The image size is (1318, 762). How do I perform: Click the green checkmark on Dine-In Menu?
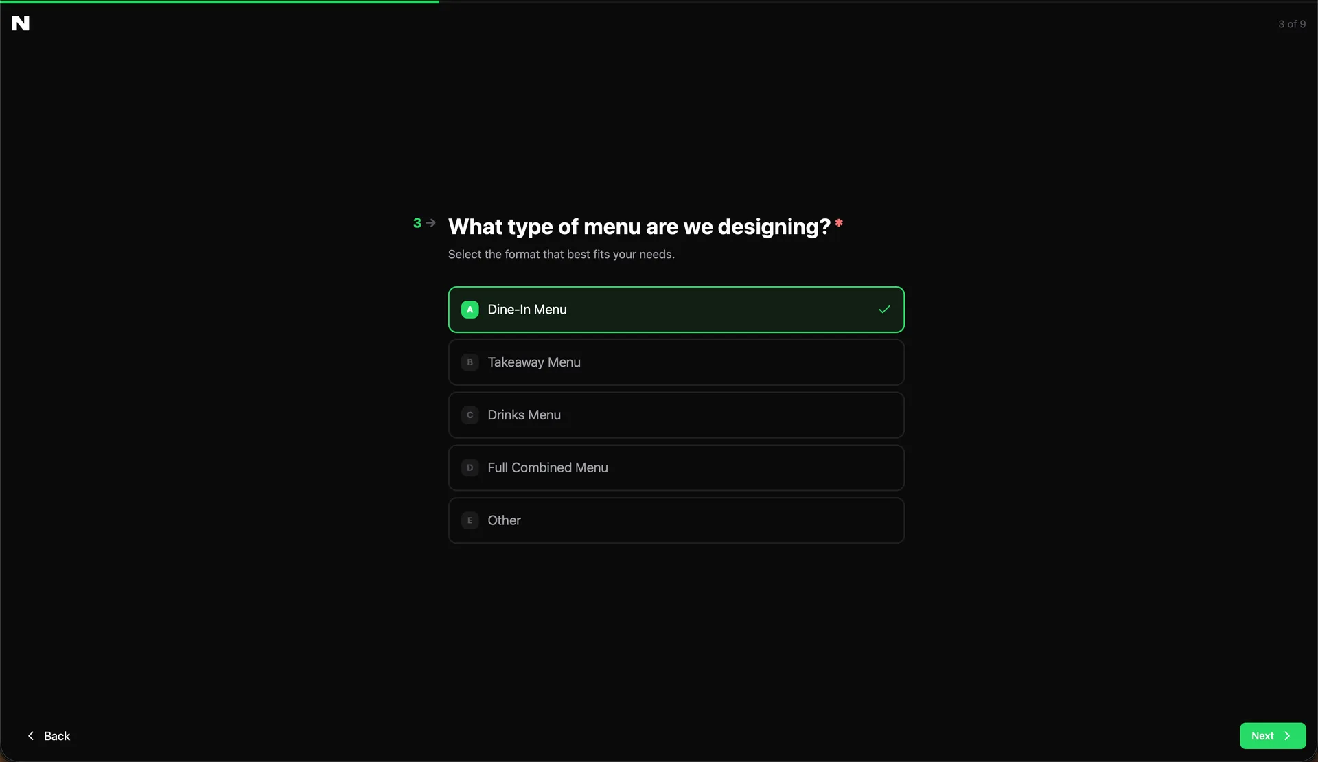884,310
